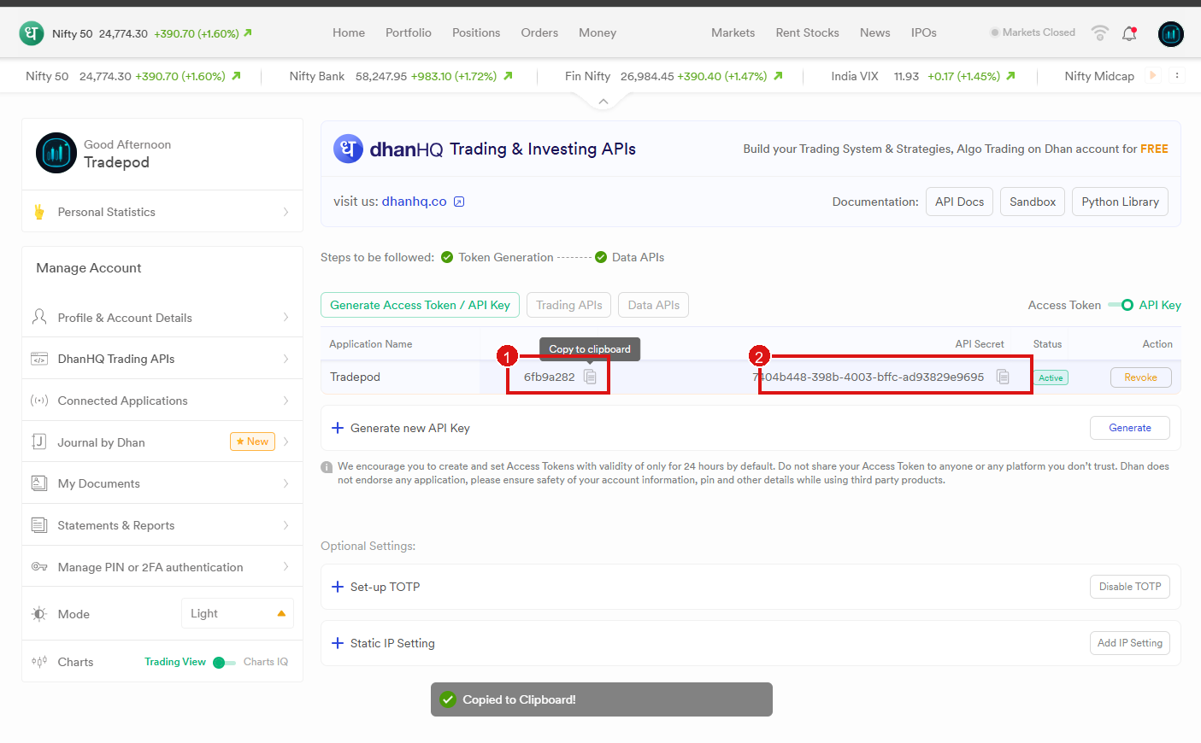The width and height of the screenshot is (1201, 743).
Task: Click the key icon for PIN or 2FA
Action: click(39, 567)
